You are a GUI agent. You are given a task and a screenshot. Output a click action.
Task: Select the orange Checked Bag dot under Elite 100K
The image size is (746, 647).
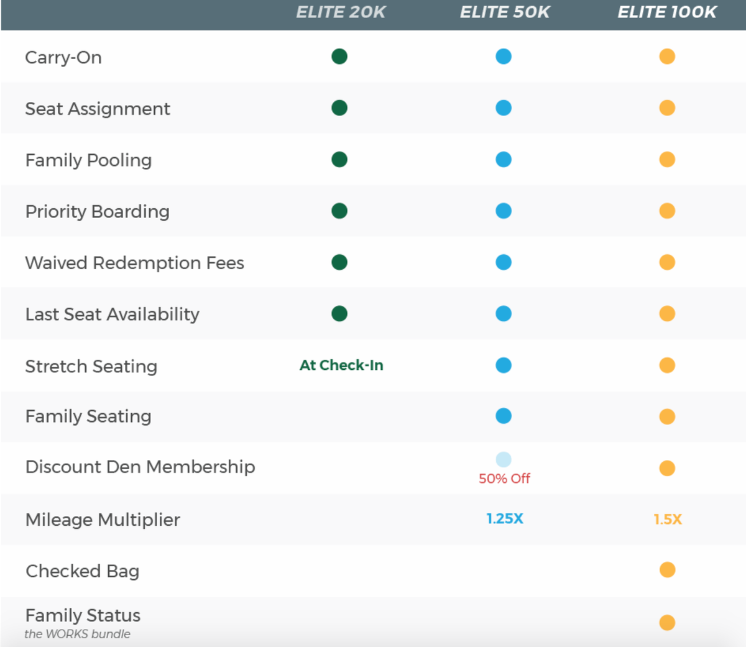tap(666, 569)
